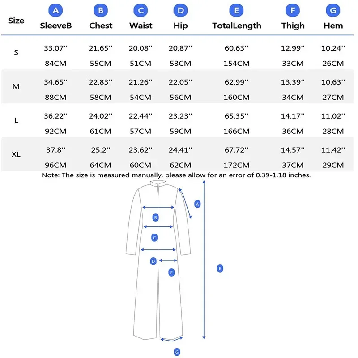This screenshot has height=358, width=358.
Task: Click the measurement error note text
Action: click(176, 175)
